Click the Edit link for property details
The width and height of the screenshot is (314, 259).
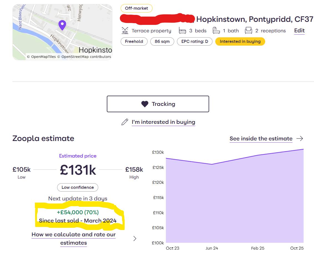pyautogui.click(x=299, y=30)
